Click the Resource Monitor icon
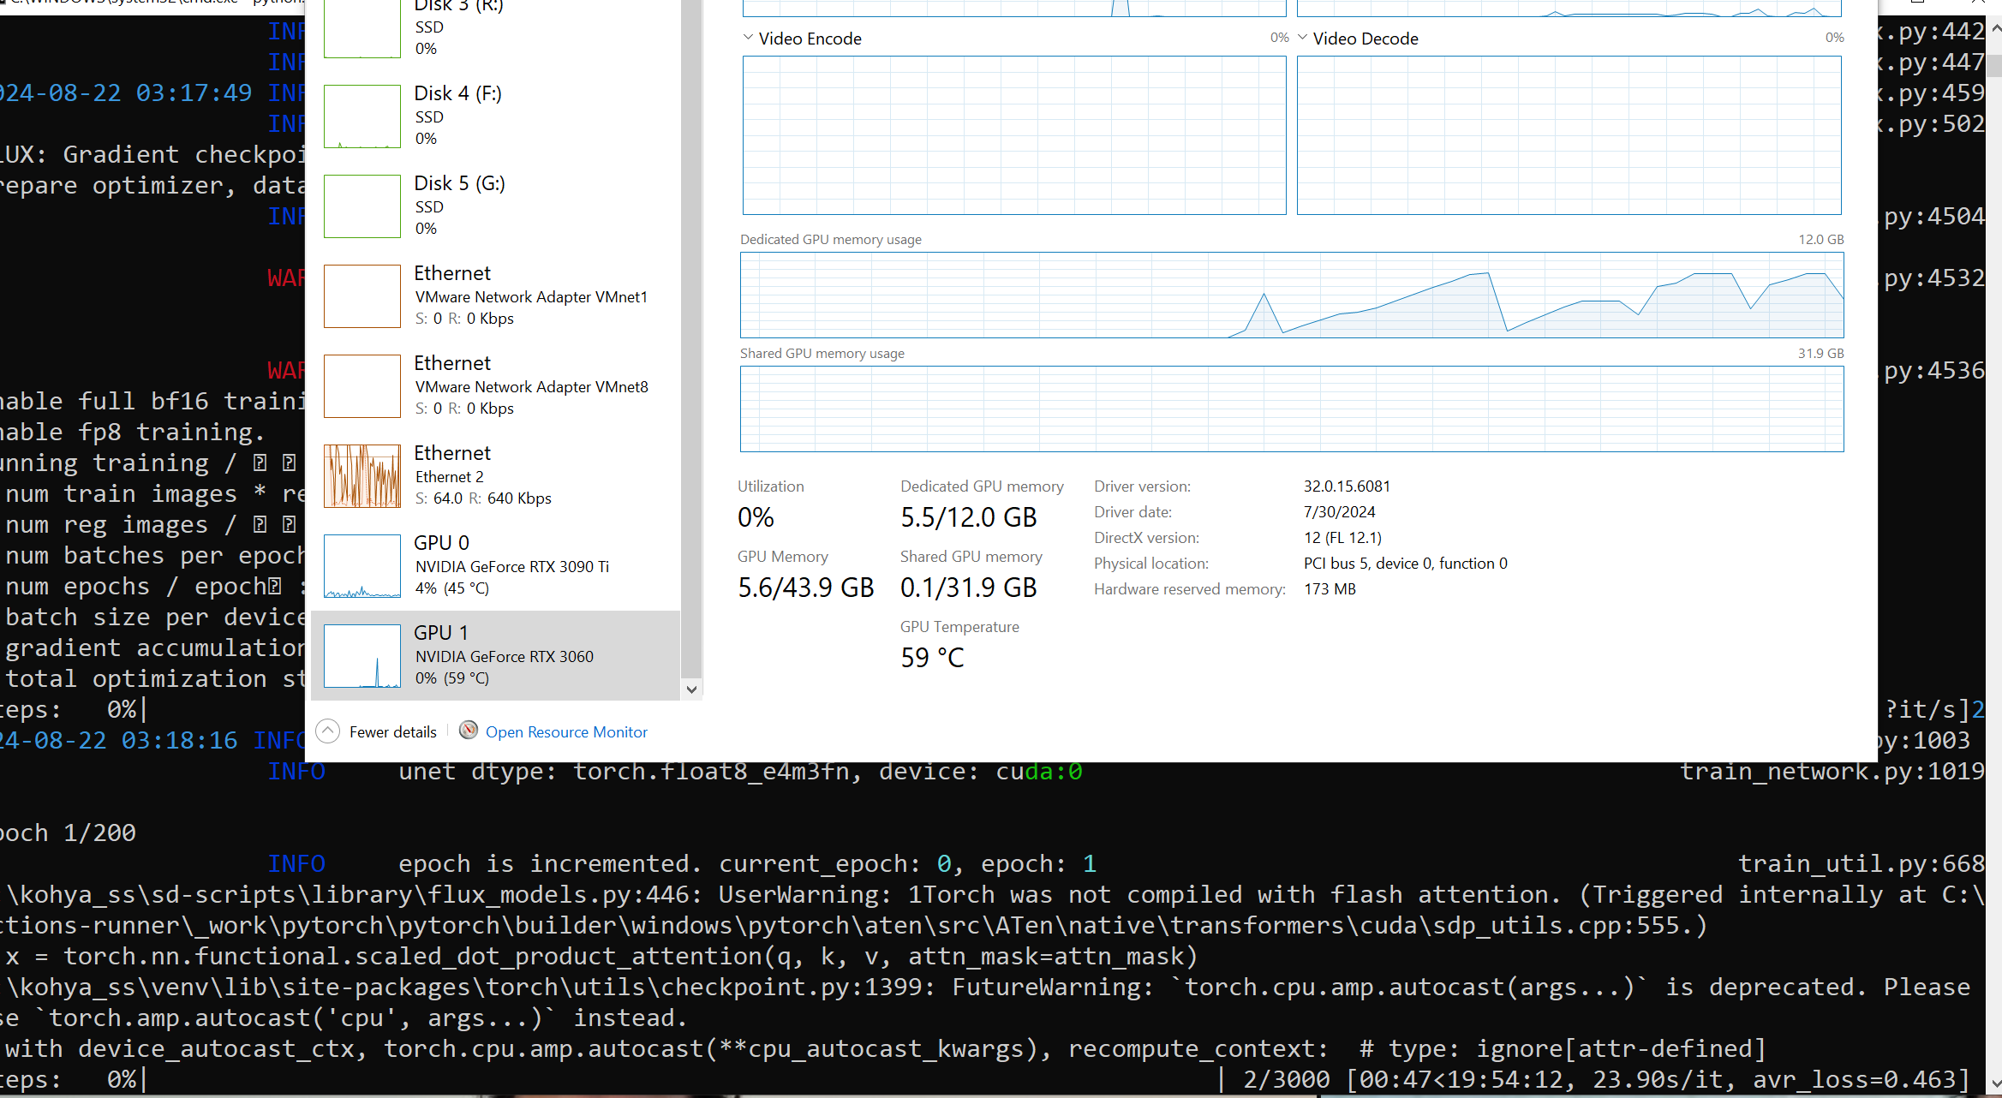 click(x=469, y=731)
